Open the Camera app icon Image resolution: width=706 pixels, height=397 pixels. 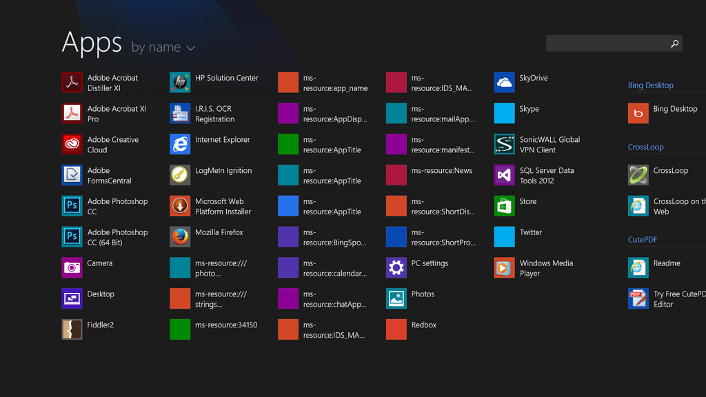point(72,268)
